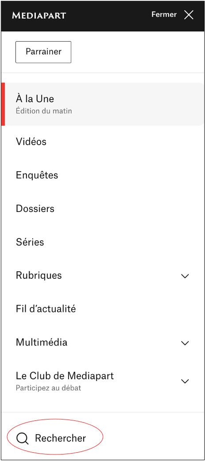This screenshot has height=462, width=206.
Task: Click the Rechercher text
Action: point(60,438)
